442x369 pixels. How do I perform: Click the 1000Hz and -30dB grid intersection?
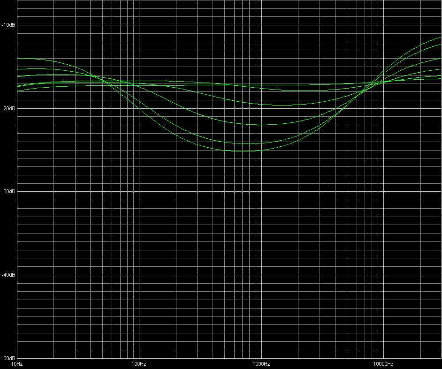[x=261, y=191]
